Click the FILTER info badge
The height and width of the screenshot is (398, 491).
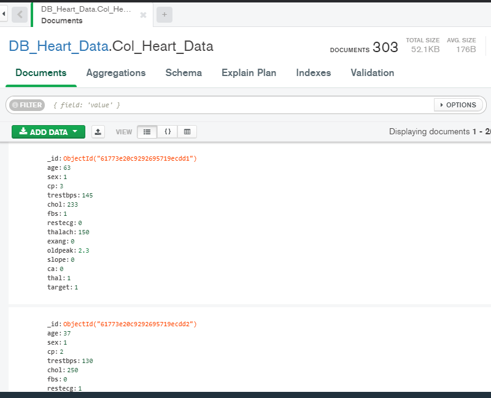pos(27,105)
